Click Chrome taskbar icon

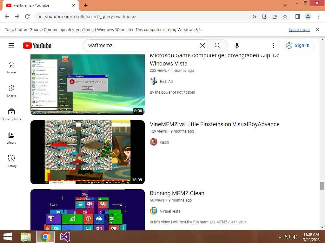point(45,237)
